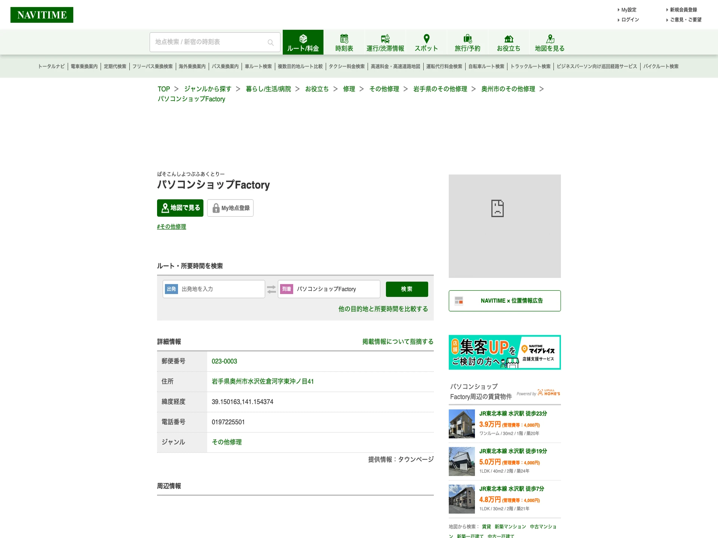Open the 旅行/予約 tab

click(x=467, y=42)
